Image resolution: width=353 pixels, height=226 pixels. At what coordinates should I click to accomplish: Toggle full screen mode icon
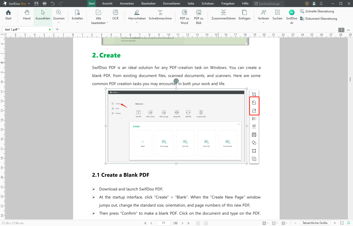click(x=342, y=223)
